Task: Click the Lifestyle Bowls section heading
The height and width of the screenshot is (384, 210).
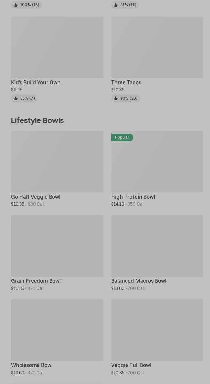Action: (37, 120)
